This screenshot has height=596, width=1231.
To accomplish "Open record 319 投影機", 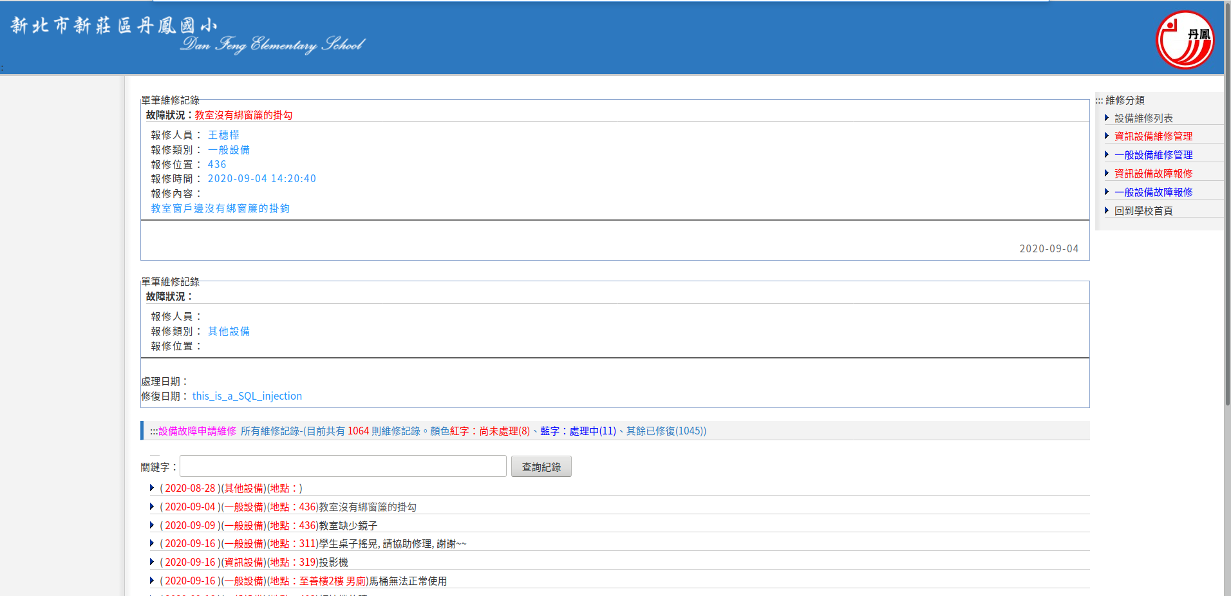I will [x=254, y=563].
